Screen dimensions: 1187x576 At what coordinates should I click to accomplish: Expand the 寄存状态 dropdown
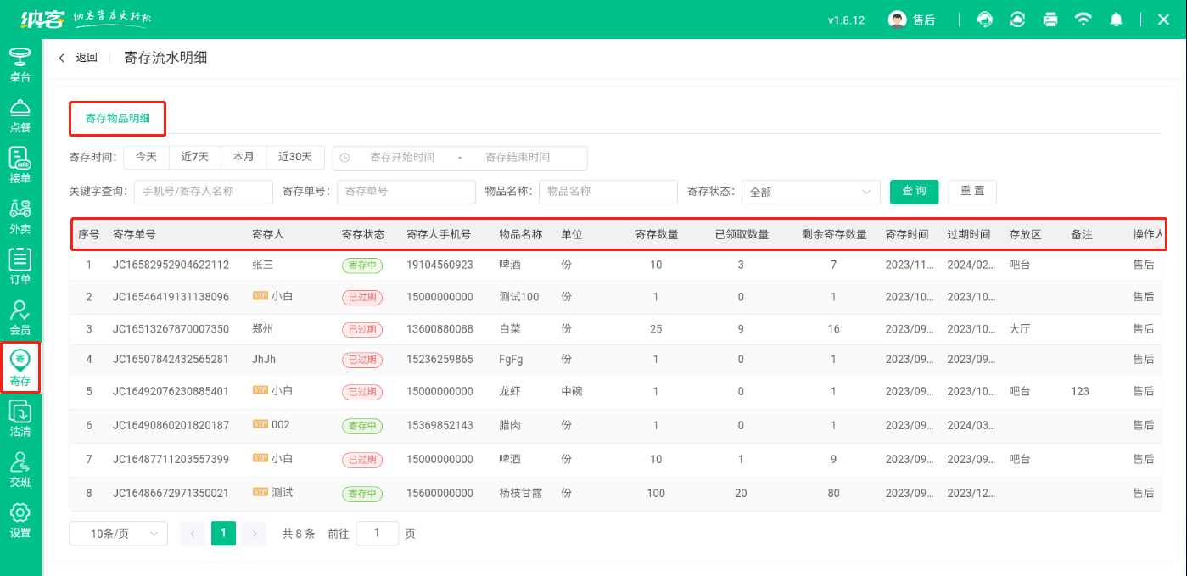pyautogui.click(x=810, y=192)
